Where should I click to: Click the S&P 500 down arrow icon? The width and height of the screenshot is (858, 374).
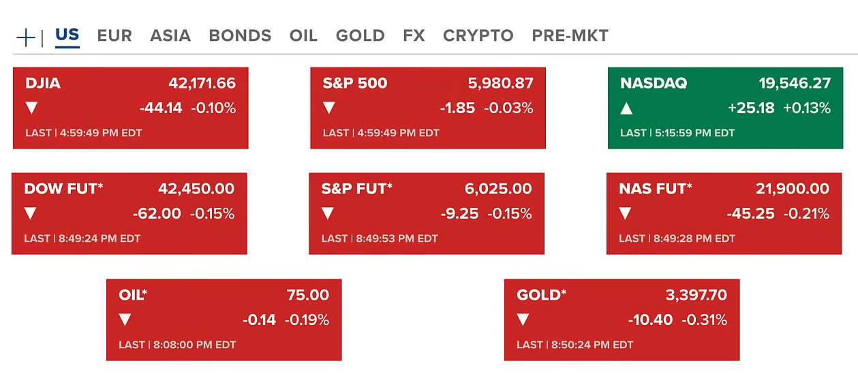[x=329, y=108]
